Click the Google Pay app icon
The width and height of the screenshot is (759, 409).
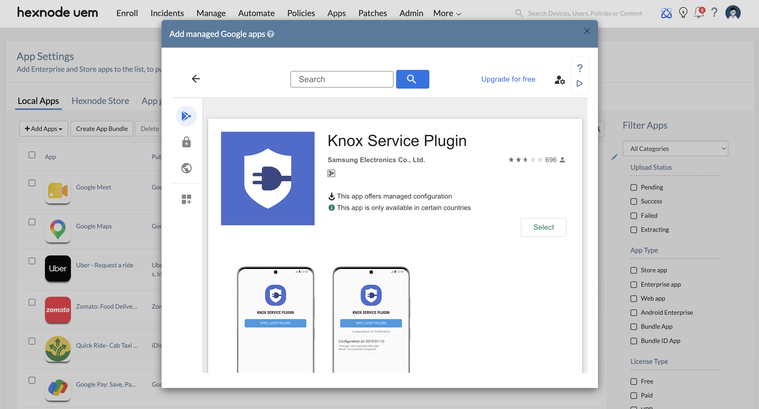58,387
